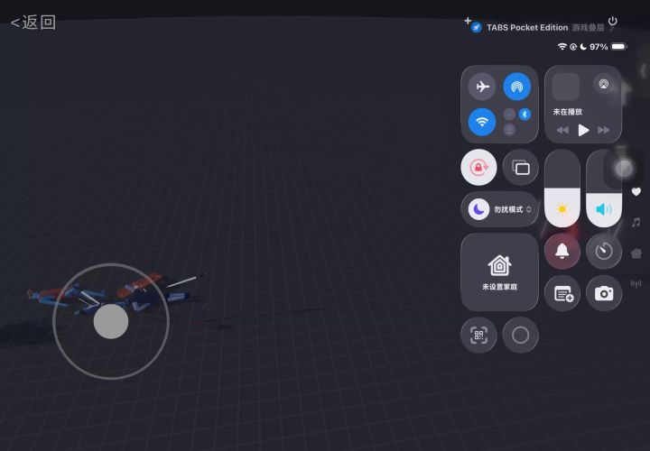The image size is (650, 451).
Task: Jump to the favorites page heart icon
Action: coord(636,192)
